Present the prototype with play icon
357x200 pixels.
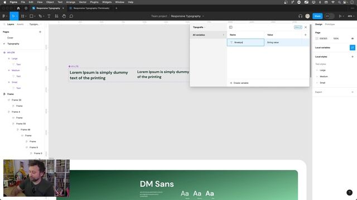(x=340, y=16)
